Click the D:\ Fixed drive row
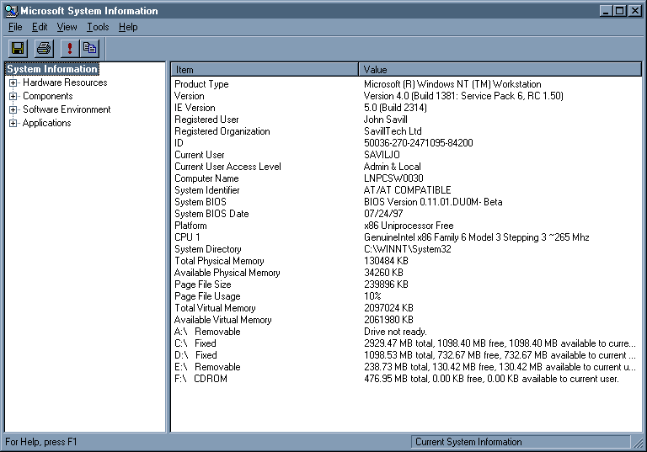The image size is (647, 452). 406,355
